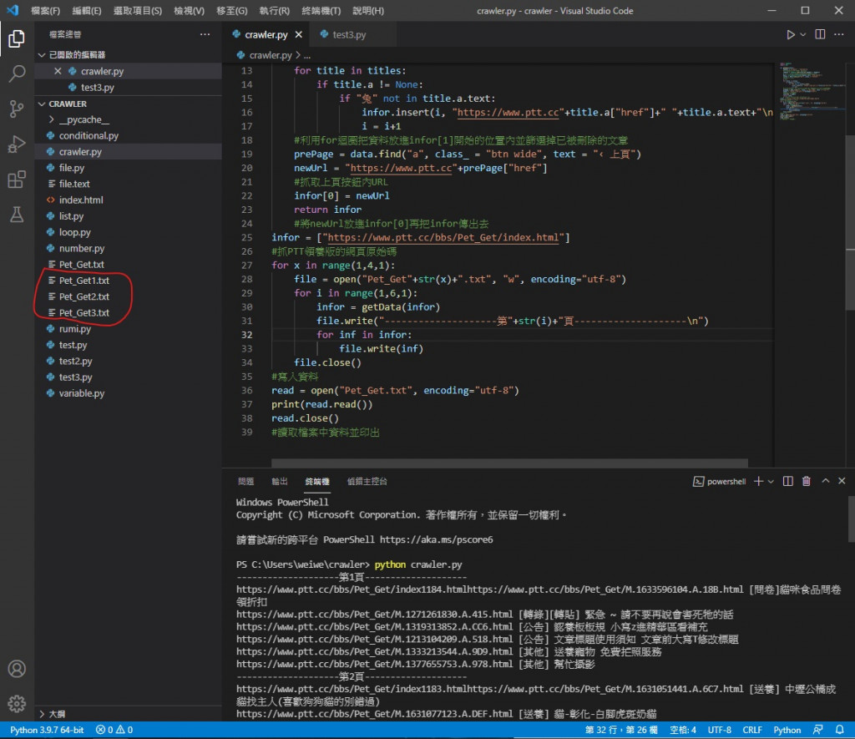
Task: Open the Extensions view
Action: coord(17,180)
